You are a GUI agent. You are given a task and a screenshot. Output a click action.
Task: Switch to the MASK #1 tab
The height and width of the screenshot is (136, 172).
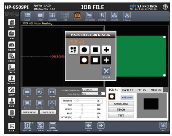(x=127, y=90)
